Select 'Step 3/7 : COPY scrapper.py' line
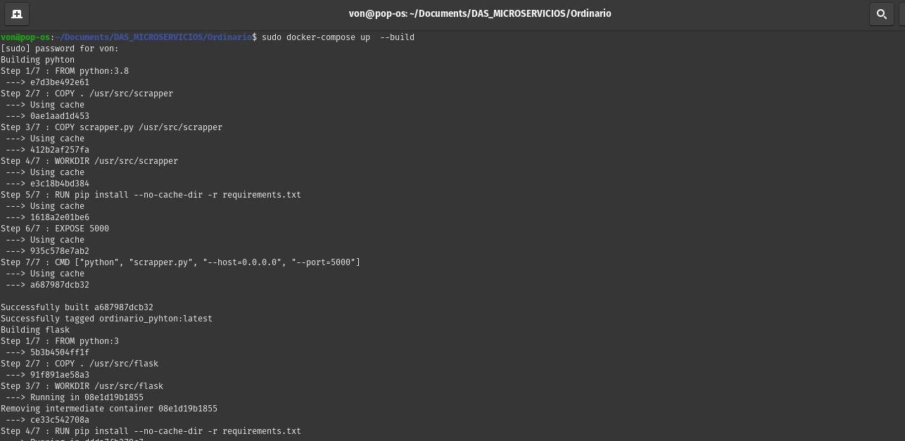Image resolution: width=905 pixels, height=441 pixels. tap(111, 127)
